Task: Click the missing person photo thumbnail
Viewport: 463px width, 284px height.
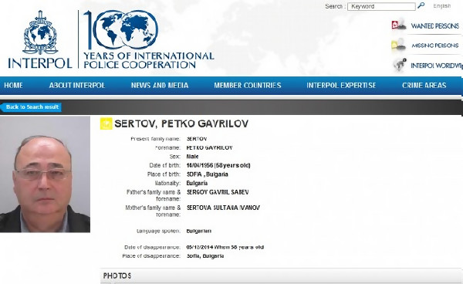Action: coord(45,174)
